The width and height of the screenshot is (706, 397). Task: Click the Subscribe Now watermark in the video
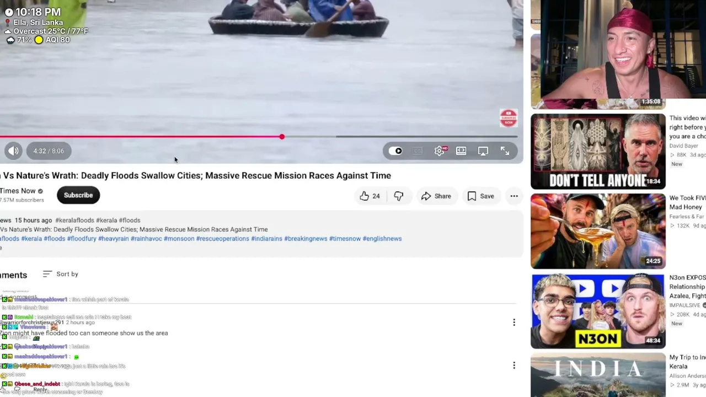pos(509,117)
